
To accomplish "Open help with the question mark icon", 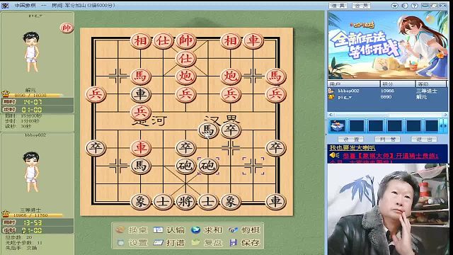I will pyautogui.click(x=415, y=6).
